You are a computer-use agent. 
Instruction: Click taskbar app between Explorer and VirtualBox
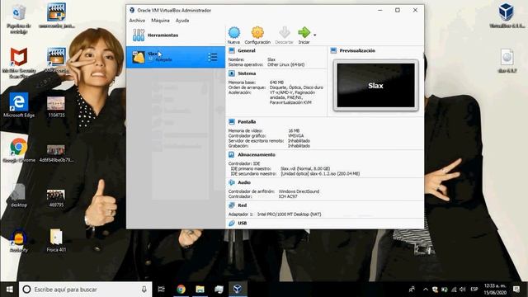point(219,290)
